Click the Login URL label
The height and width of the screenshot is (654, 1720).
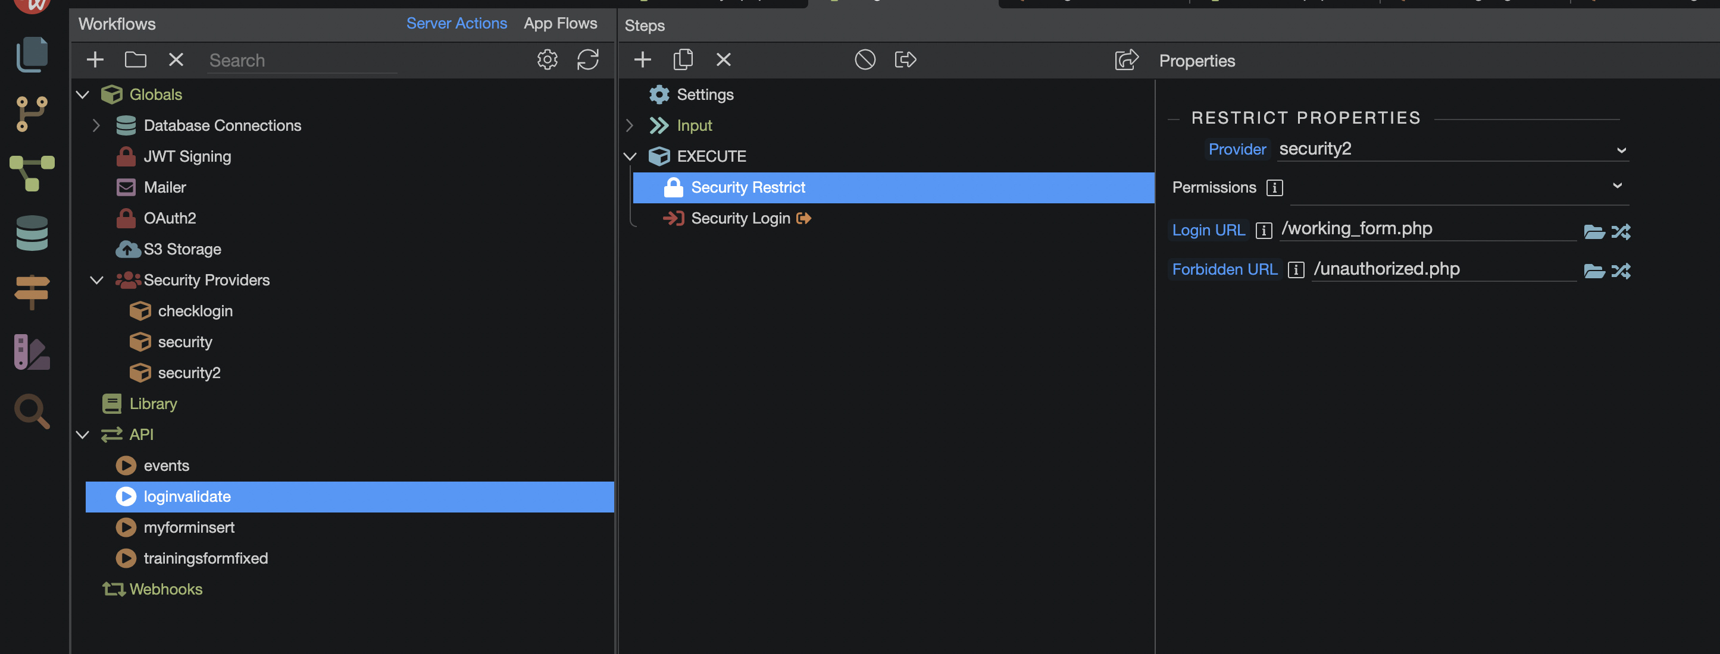click(1209, 230)
